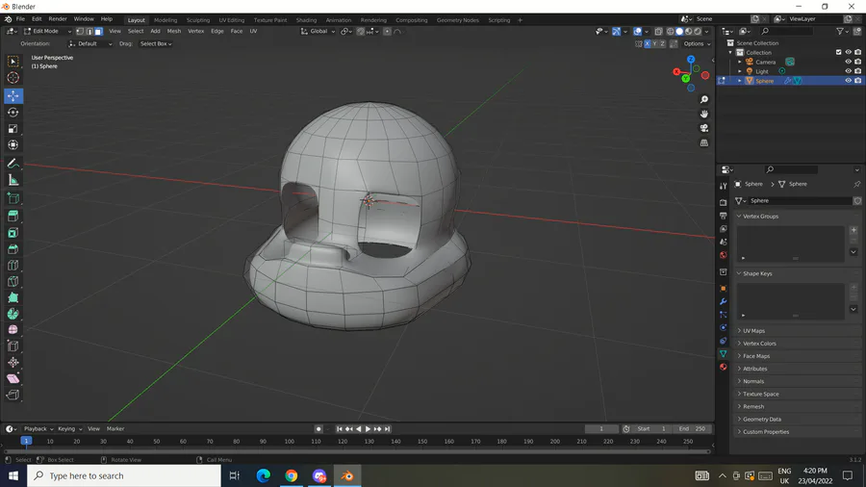Screen dimensions: 866x487
Task: Expand the UV Maps panel
Action: (753, 331)
